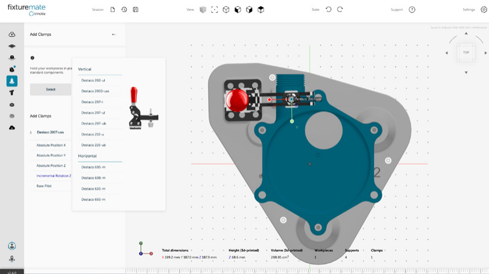Screen dimensions: 489x274
Task: Pick Destaco 207-ub clamp option
Action: click(x=93, y=124)
